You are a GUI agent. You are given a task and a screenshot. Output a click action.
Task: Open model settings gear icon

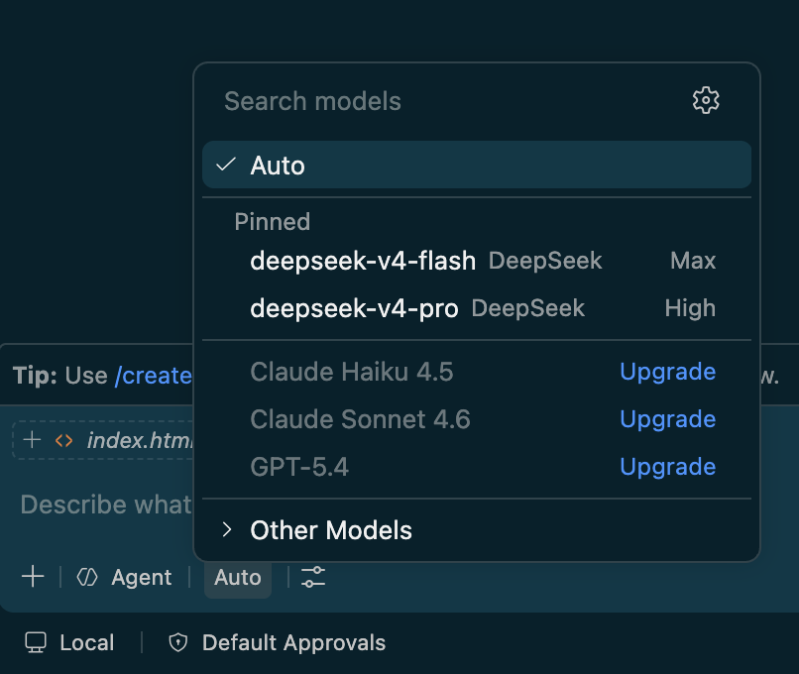[706, 100]
